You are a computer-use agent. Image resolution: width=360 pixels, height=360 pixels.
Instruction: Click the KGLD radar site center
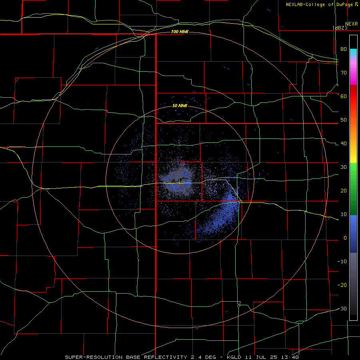(x=179, y=180)
